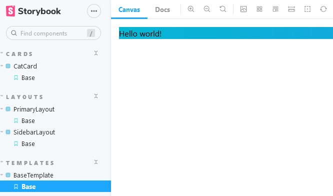
Task: Collapse the LAYOUTS section header
Action: click(24, 97)
